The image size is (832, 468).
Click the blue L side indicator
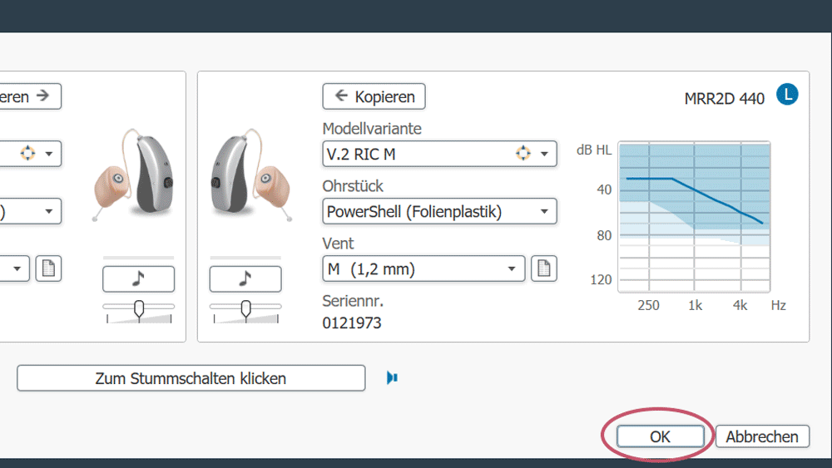click(x=786, y=95)
